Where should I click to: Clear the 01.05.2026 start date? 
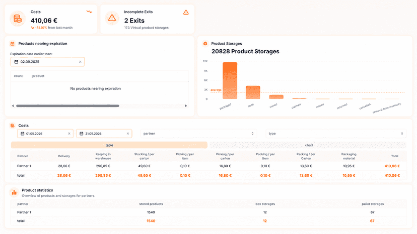(x=69, y=134)
